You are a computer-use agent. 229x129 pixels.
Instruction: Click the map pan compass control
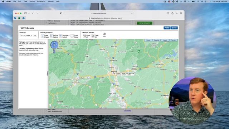pyautogui.click(x=54, y=45)
